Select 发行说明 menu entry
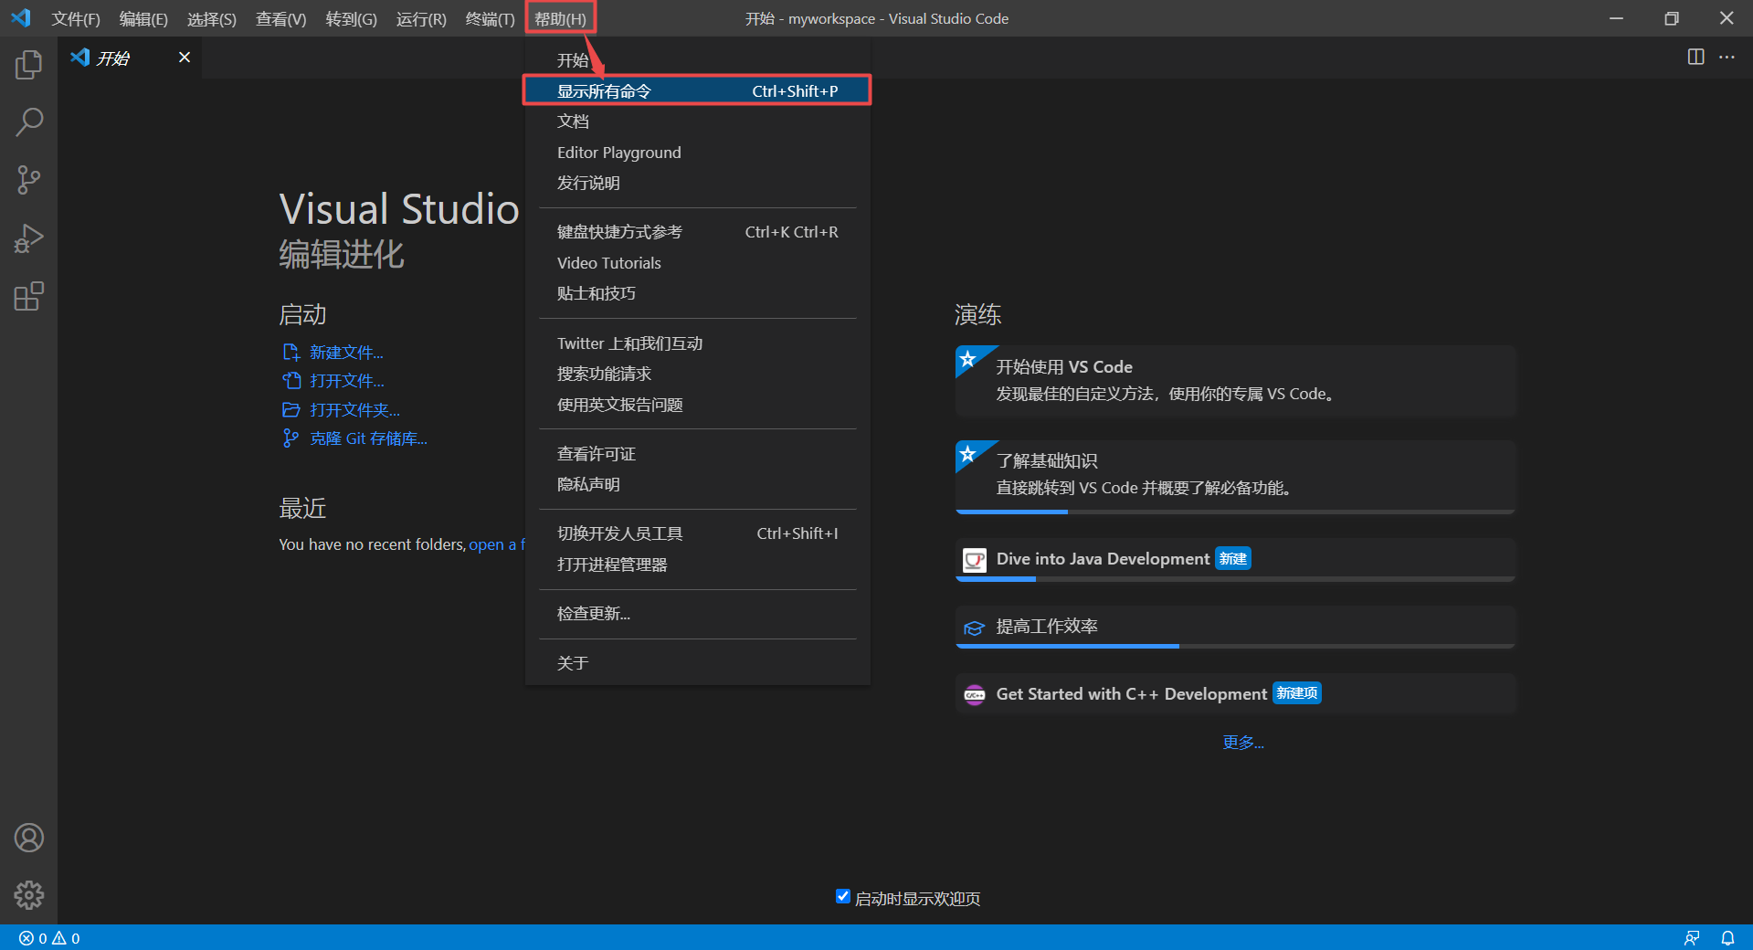Viewport: 1753px width, 950px height. pyautogui.click(x=697, y=183)
